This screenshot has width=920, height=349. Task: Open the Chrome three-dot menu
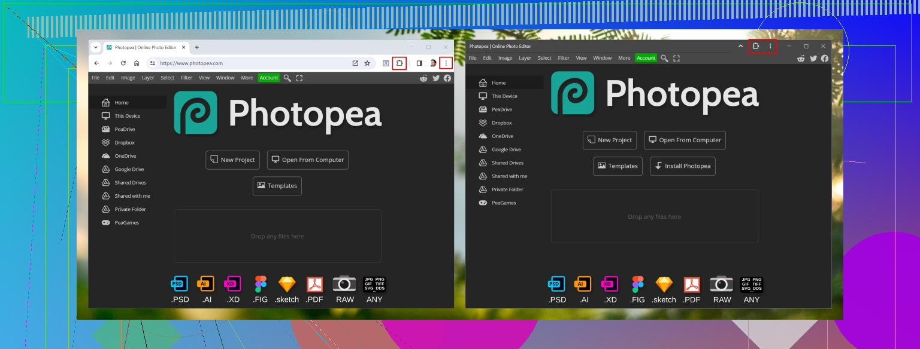(x=446, y=63)
